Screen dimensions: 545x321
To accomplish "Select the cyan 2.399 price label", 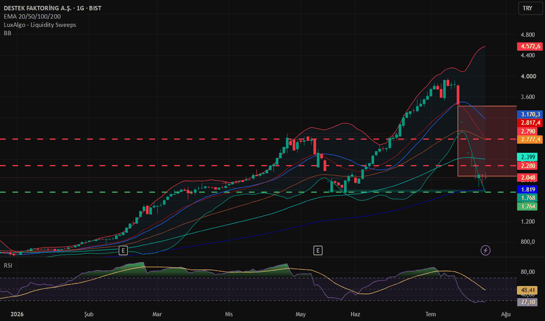I will tap(527, 157).
